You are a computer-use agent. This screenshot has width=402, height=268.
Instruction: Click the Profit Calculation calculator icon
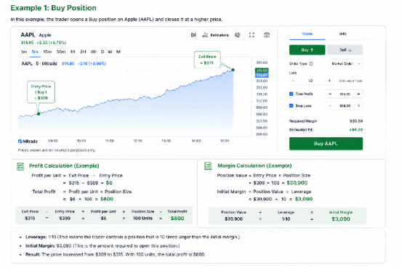pyautogui.click(x=20, y=166)
